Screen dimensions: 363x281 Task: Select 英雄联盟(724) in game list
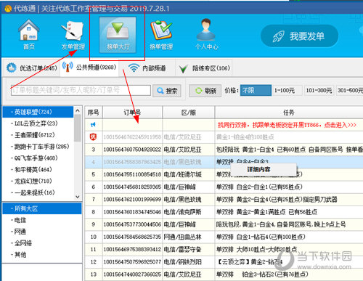(38, 112)
